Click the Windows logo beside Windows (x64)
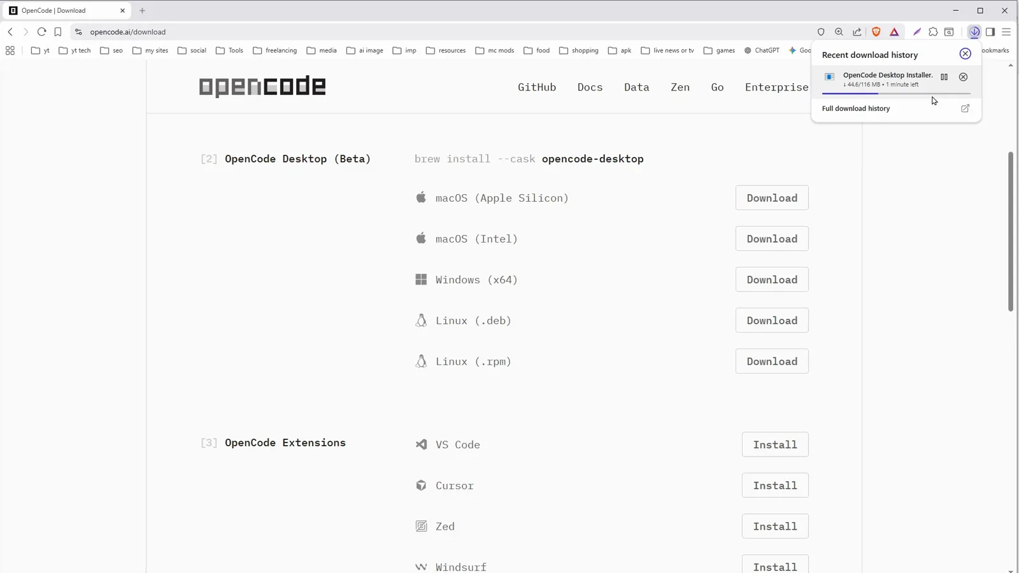Screen dimensions: 1019x573 [421, 279]
